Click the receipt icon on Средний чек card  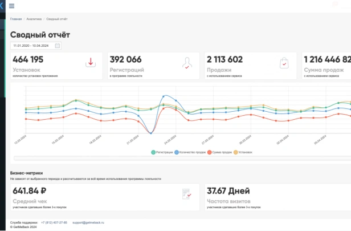[186, 194]
